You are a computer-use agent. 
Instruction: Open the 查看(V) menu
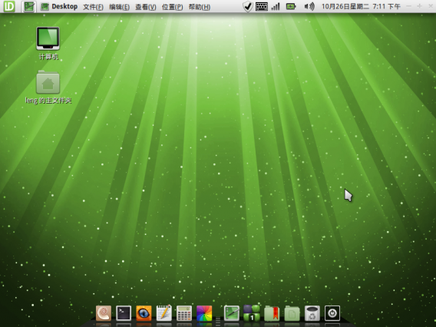[x=145, y=7]
